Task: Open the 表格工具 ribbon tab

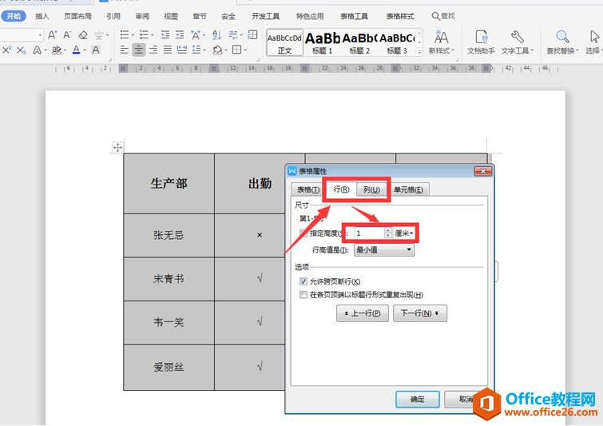Action: pos(354,16)
